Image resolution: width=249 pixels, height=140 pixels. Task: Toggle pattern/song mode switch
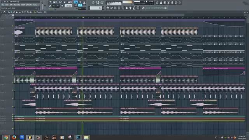click(x=50, y=6)
